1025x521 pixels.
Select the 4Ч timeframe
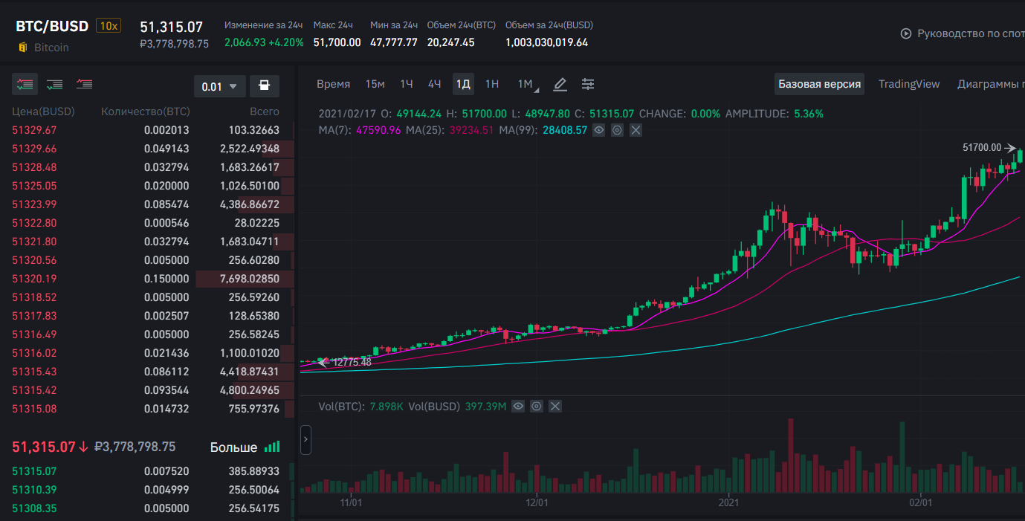pyautogui.click(x=434, y=84)
